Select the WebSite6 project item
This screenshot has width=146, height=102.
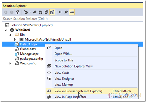click(23, 30)
